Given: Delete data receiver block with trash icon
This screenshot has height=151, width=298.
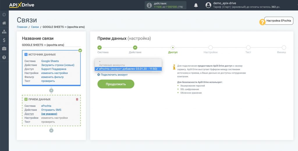Looking at the screenshot, I should pos(77,99).
